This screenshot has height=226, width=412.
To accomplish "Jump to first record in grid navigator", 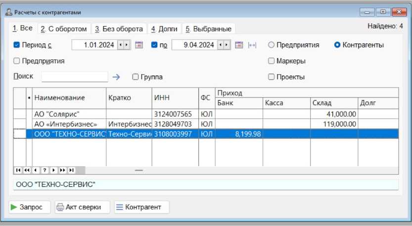I will (18, 170).
